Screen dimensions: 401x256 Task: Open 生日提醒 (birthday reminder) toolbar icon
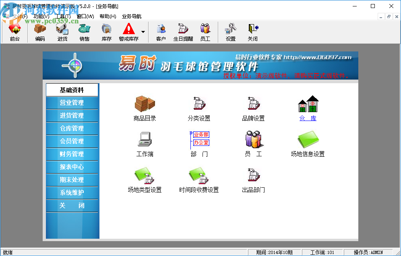(x=183, y=31)
